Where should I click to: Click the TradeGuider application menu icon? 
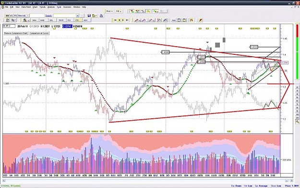pos(3,7)
